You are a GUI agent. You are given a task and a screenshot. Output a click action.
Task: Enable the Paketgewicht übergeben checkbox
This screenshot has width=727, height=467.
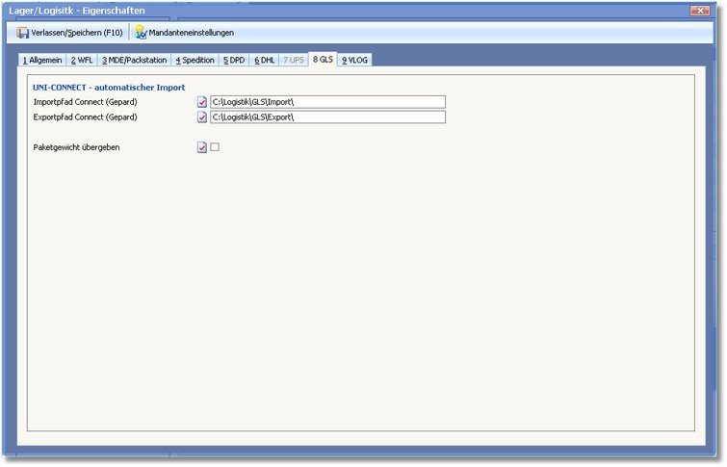(216, 147)
